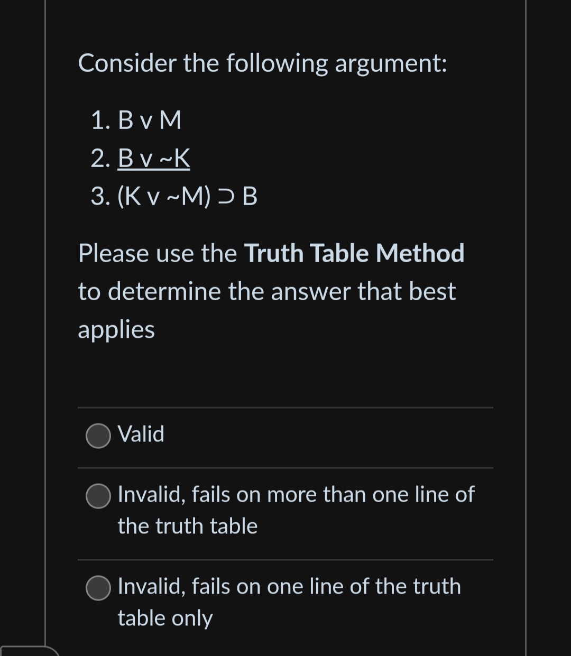Screen dimensions: 571x656
Task: Click the "table only" line of last option
Action: tap(165, 617)
